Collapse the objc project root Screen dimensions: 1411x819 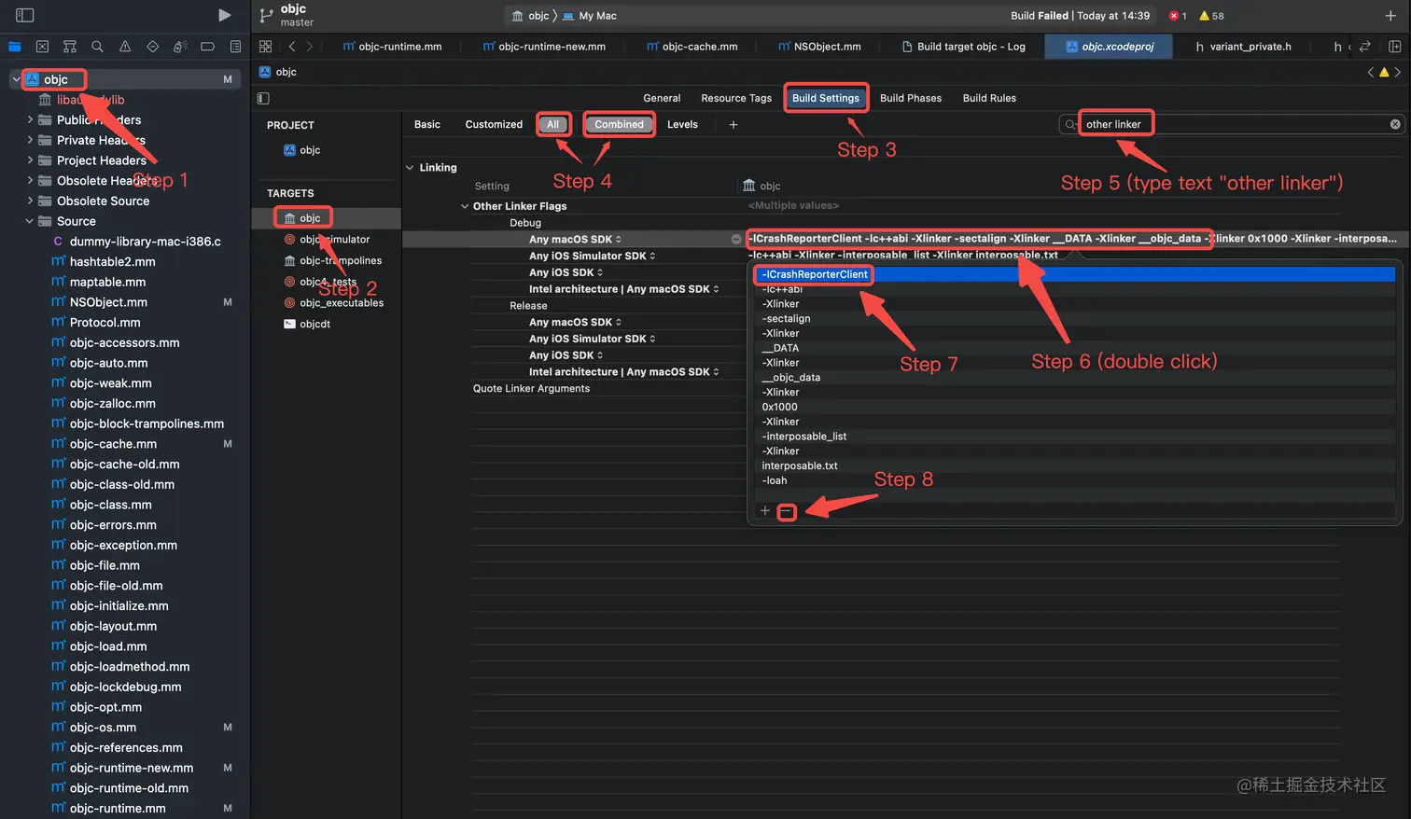[x=16, y=79]
